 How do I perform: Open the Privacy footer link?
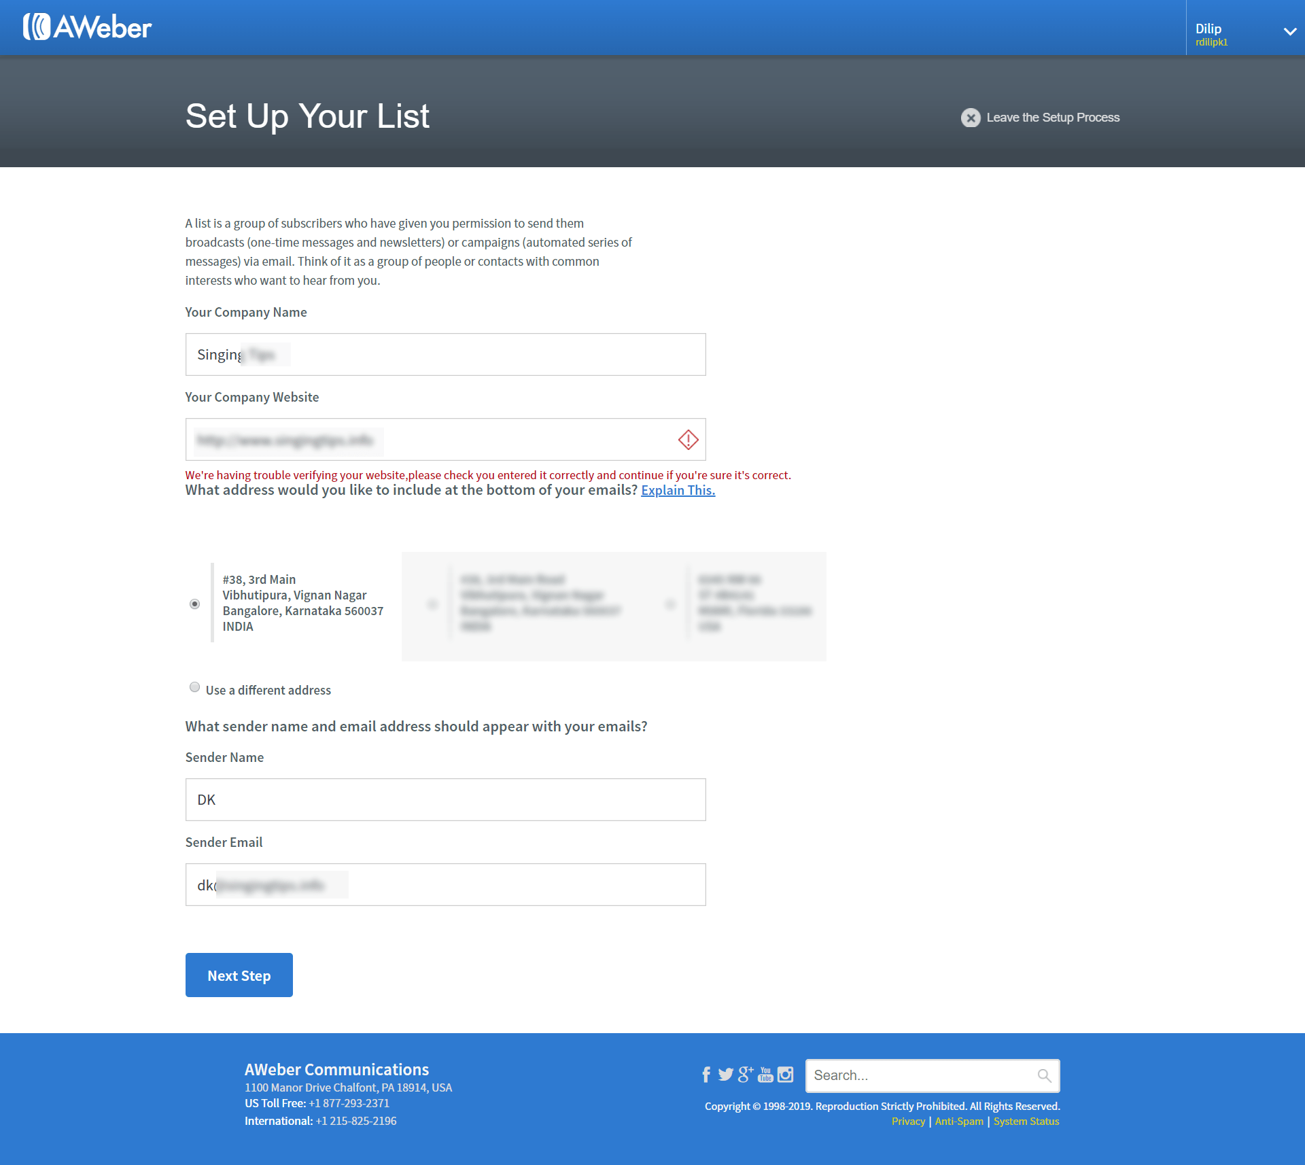pos(908,1121)
